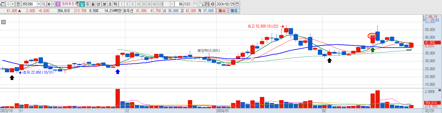Click the 2024/01 date axis label
Image resolution: width=442 pixels, height=113 pixels.
223,110
